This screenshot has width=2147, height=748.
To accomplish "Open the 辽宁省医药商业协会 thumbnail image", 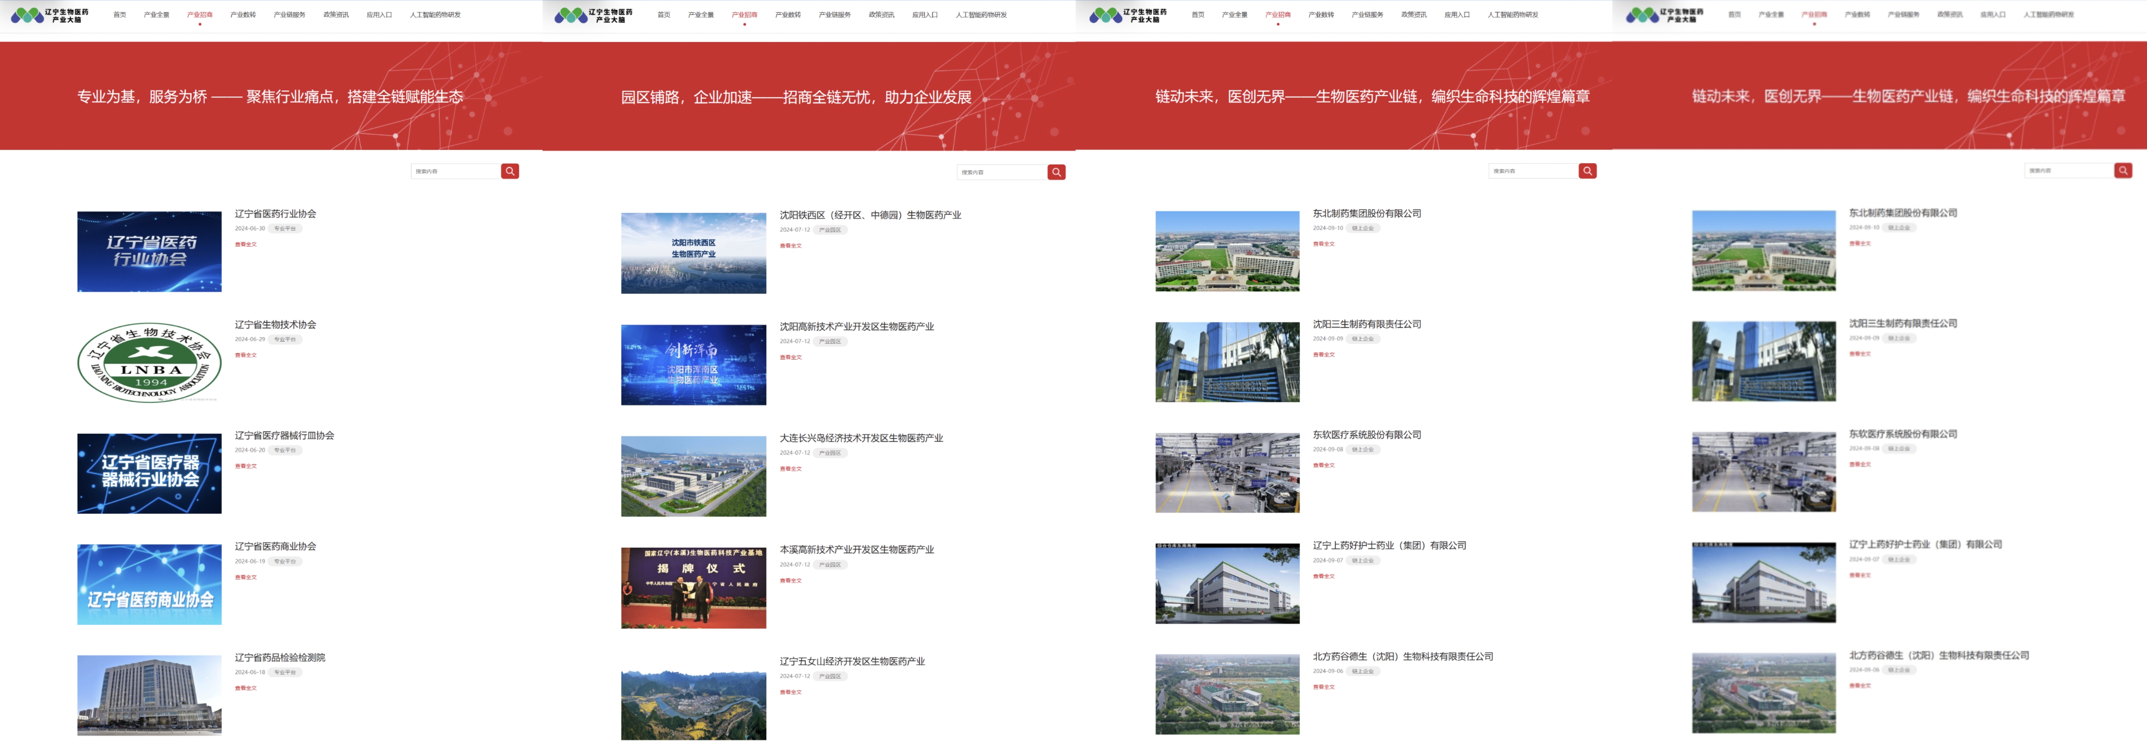I will 149,584.
